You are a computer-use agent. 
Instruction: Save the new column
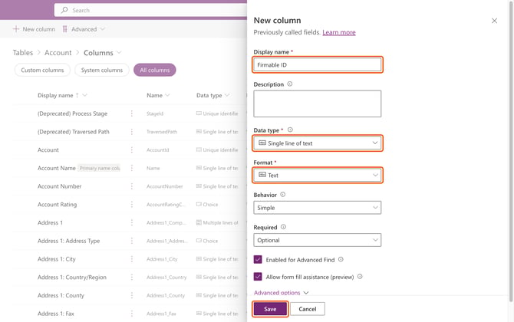tap(270, 309)
